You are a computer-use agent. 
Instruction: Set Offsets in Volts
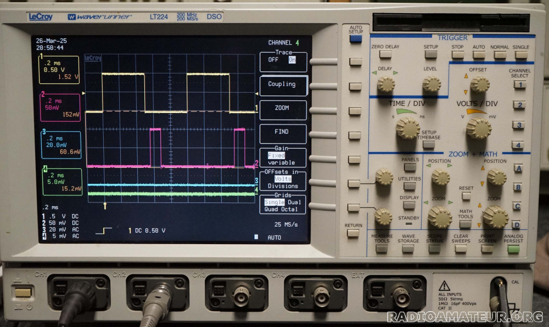[x=283, y=179]
